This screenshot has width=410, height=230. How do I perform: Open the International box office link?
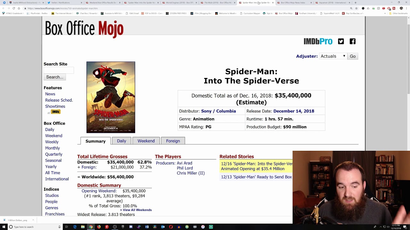57,179
